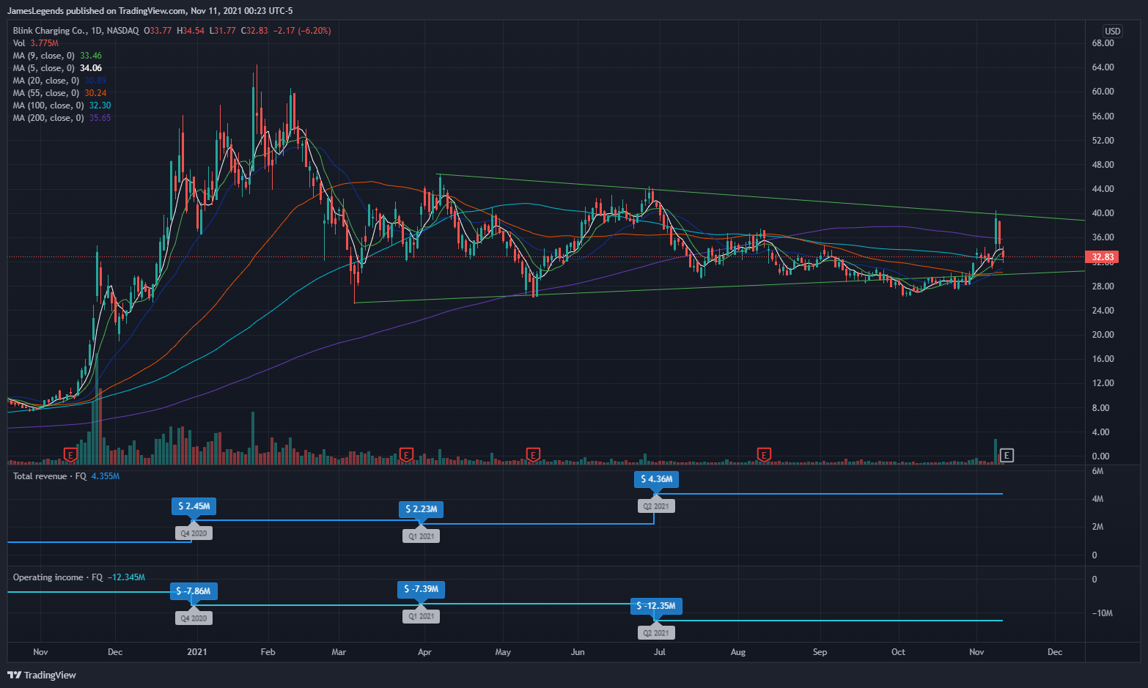Select the MA (20, close, 0) legend entry

59,81
